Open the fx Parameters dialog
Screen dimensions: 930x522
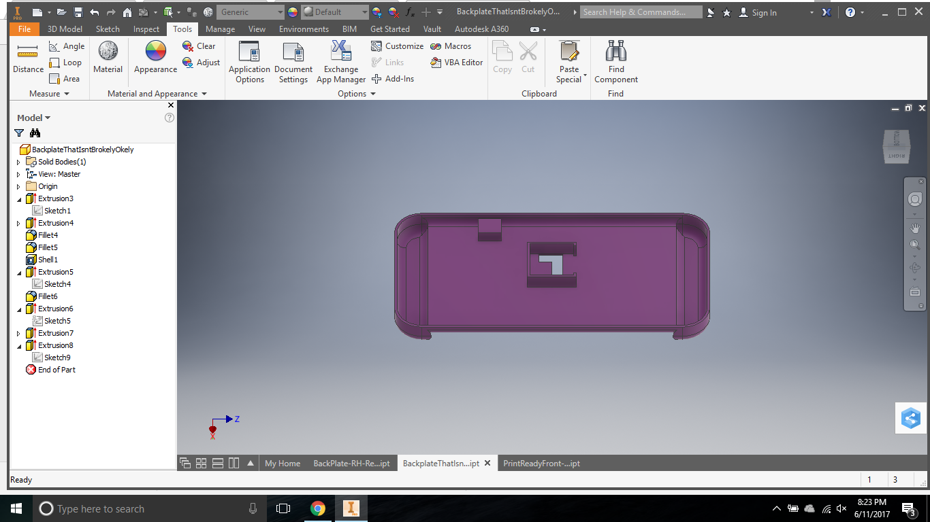click(x=410, y=12)
